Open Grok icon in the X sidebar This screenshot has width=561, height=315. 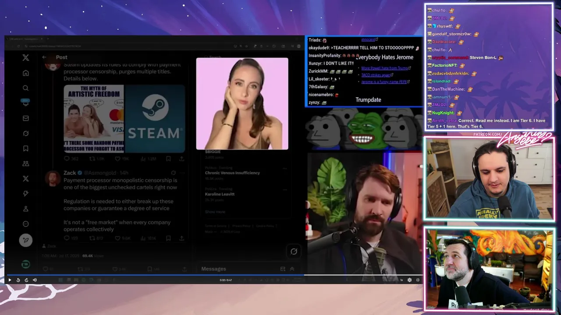(26, 133)
